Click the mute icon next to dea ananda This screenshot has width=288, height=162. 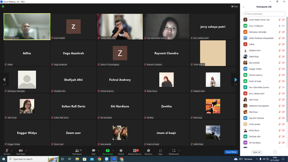[279, 63]
